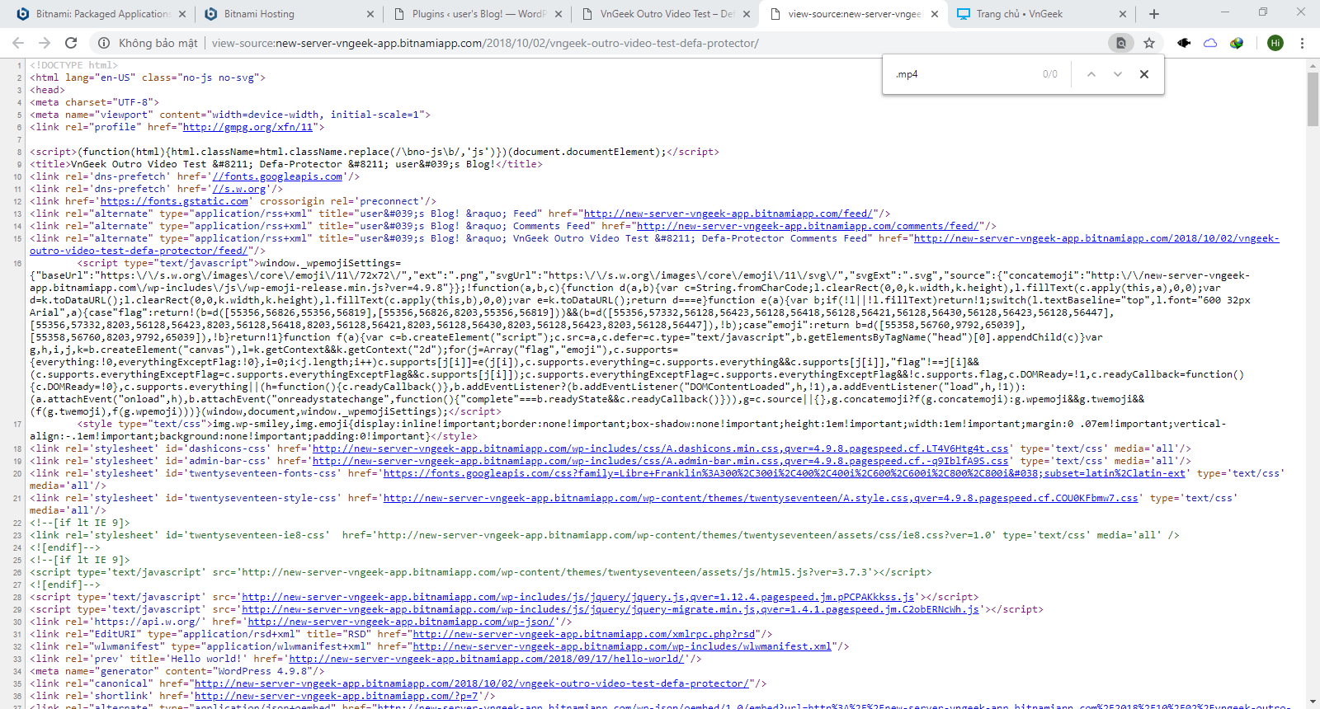Select the view-source tab
Image resolution: width=1320 pixels, height=709 pixels.
(x=853, y=14)
